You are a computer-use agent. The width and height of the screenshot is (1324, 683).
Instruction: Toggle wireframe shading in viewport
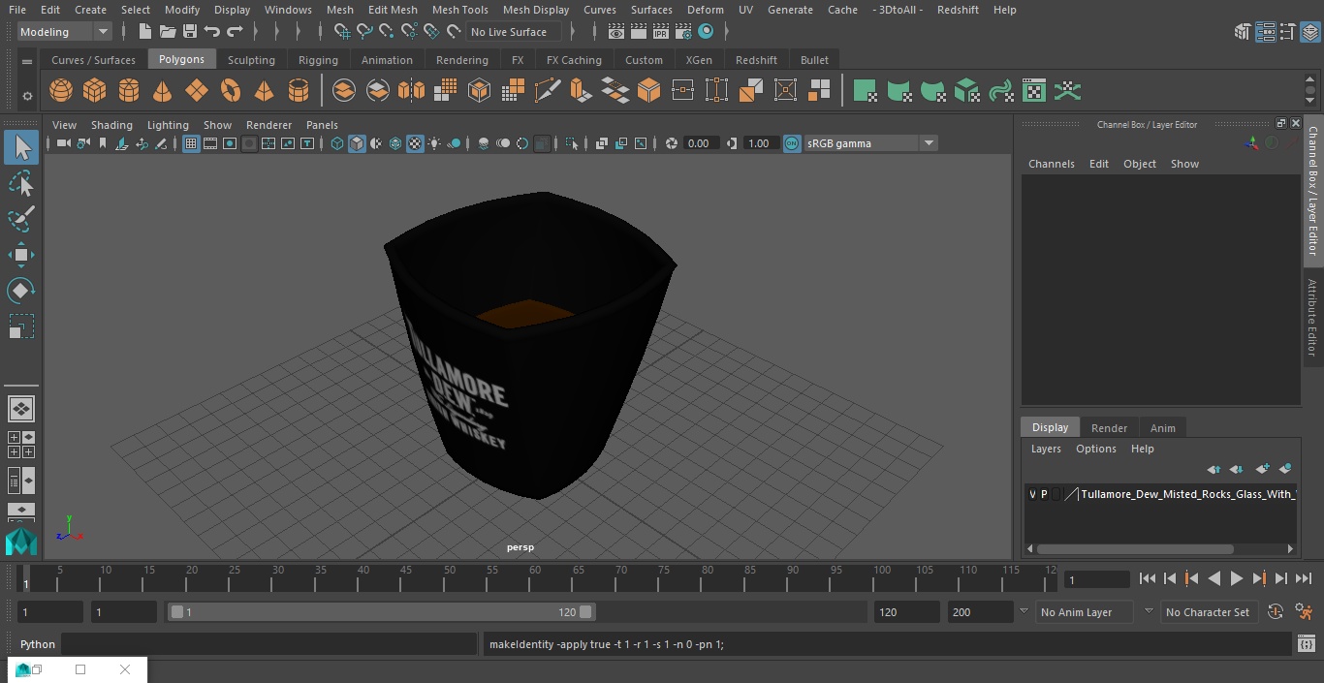pyautogui.click(x=337, y=143)
